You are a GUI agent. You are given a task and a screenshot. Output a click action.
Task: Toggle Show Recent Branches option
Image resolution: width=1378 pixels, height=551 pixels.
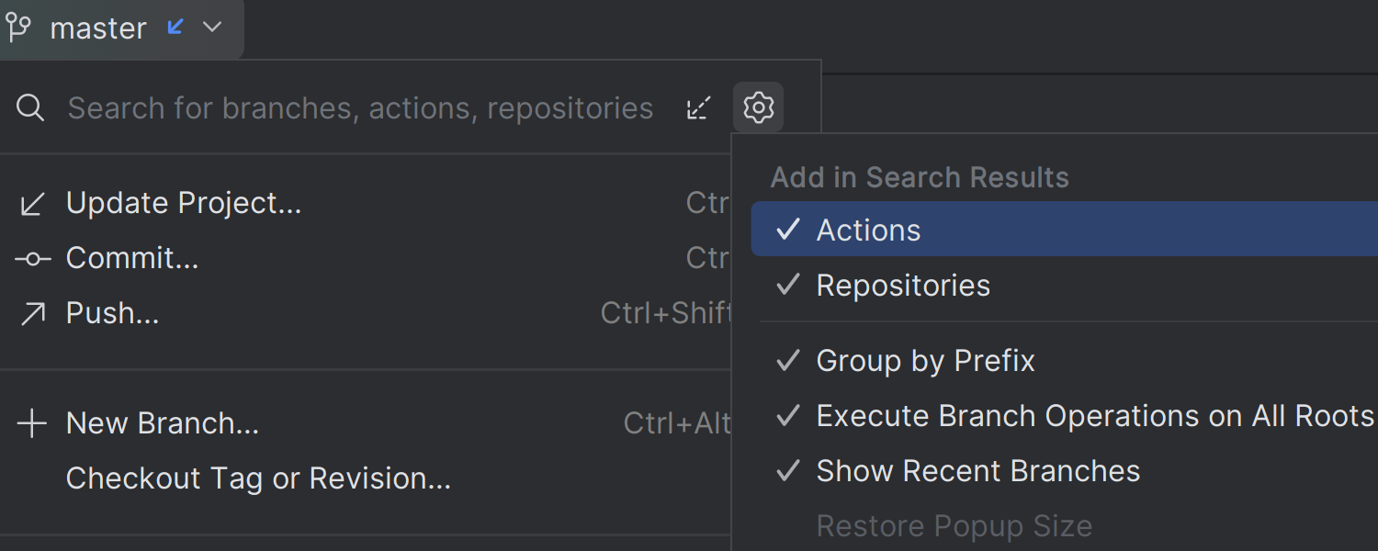point(977,471)
